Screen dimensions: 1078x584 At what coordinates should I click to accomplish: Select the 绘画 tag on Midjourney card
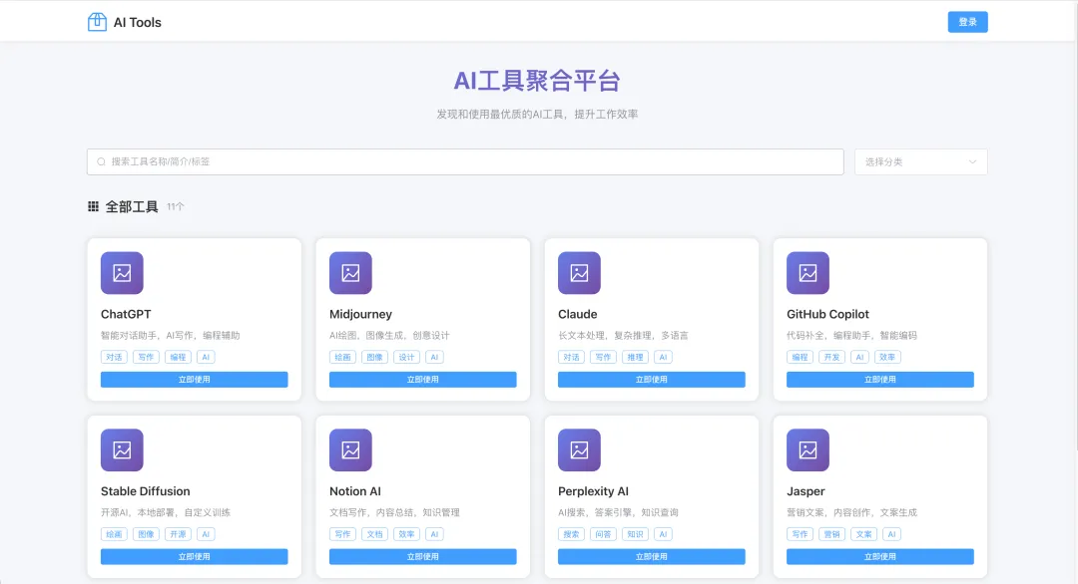coord(342,357)
